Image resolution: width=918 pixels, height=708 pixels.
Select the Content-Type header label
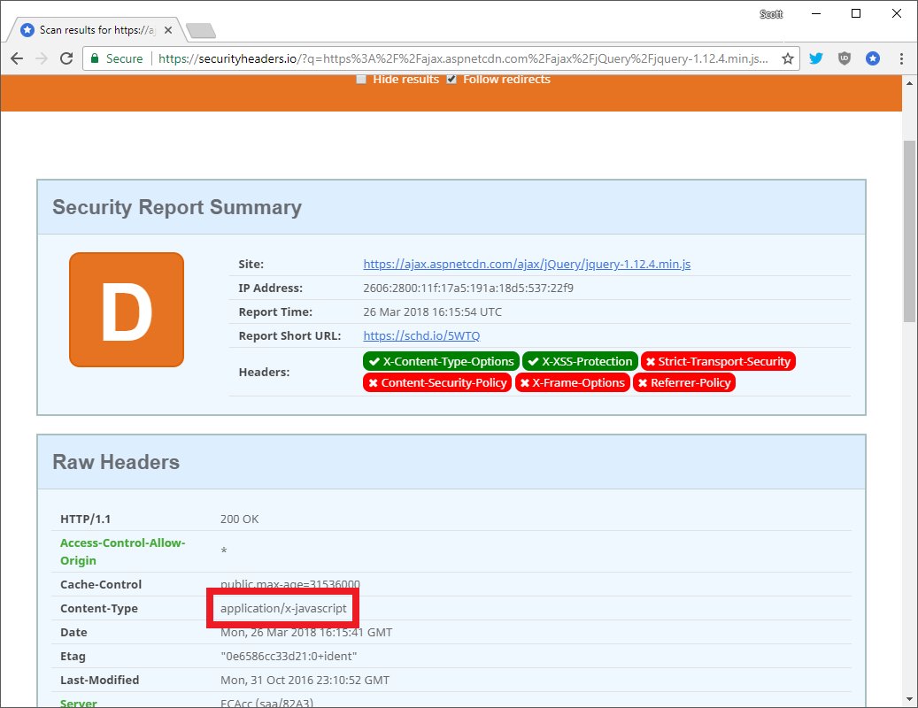pos(99,609)
